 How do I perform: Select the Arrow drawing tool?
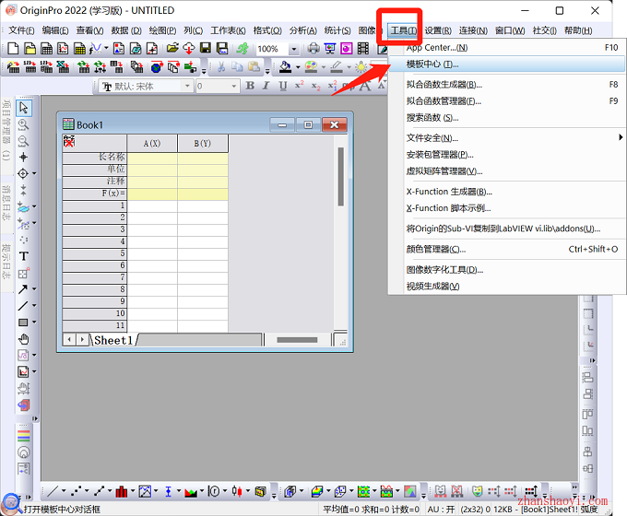point(23,289)
